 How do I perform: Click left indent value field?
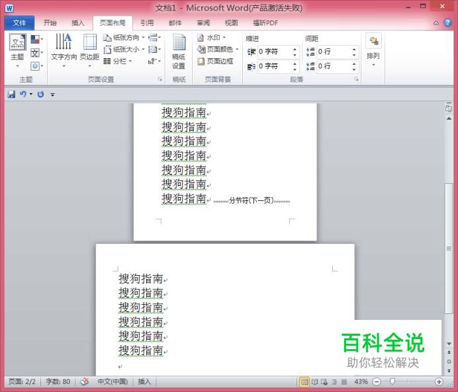274,52
